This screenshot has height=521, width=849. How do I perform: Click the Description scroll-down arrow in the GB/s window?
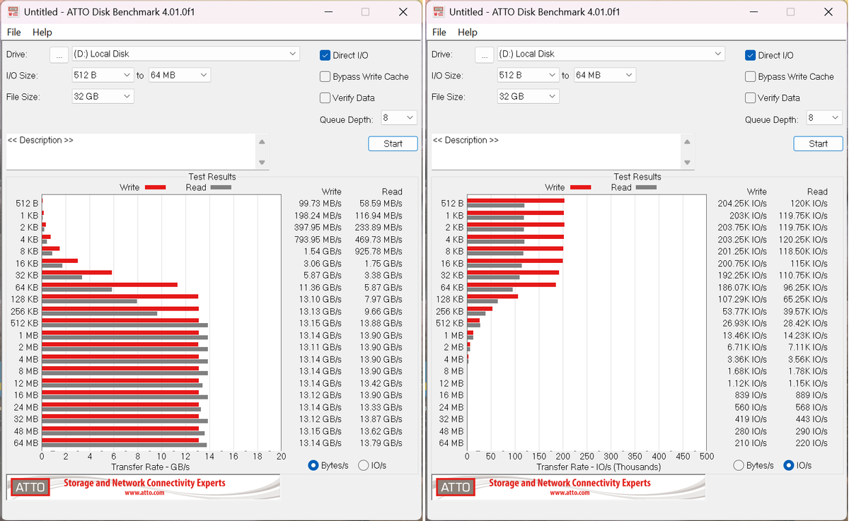(x=262, y=163)
